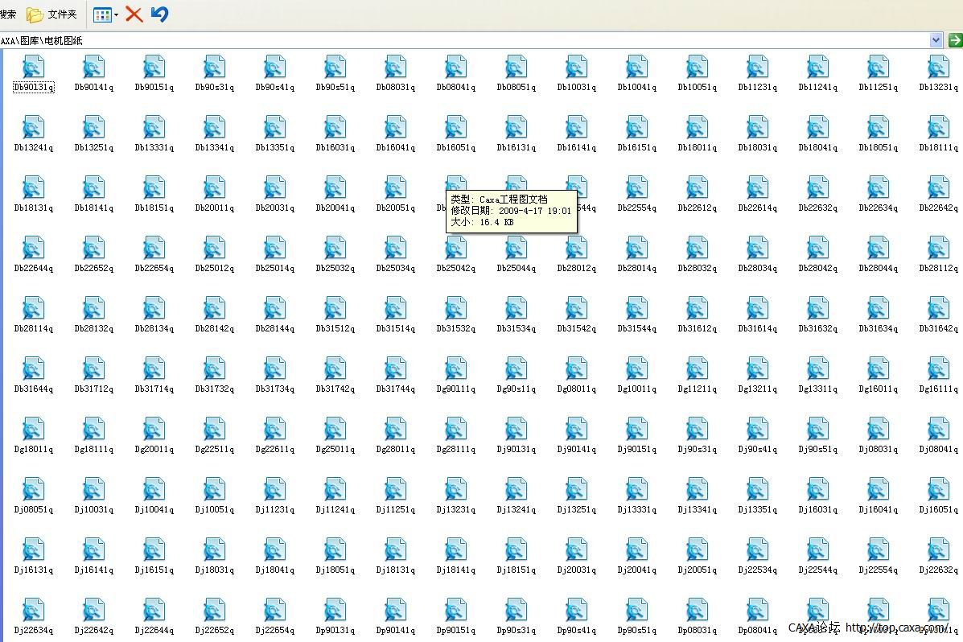Viewport: 963px width, 642px height.
Task: Click the file name Dp90s31q
Action: pos(516,630)
